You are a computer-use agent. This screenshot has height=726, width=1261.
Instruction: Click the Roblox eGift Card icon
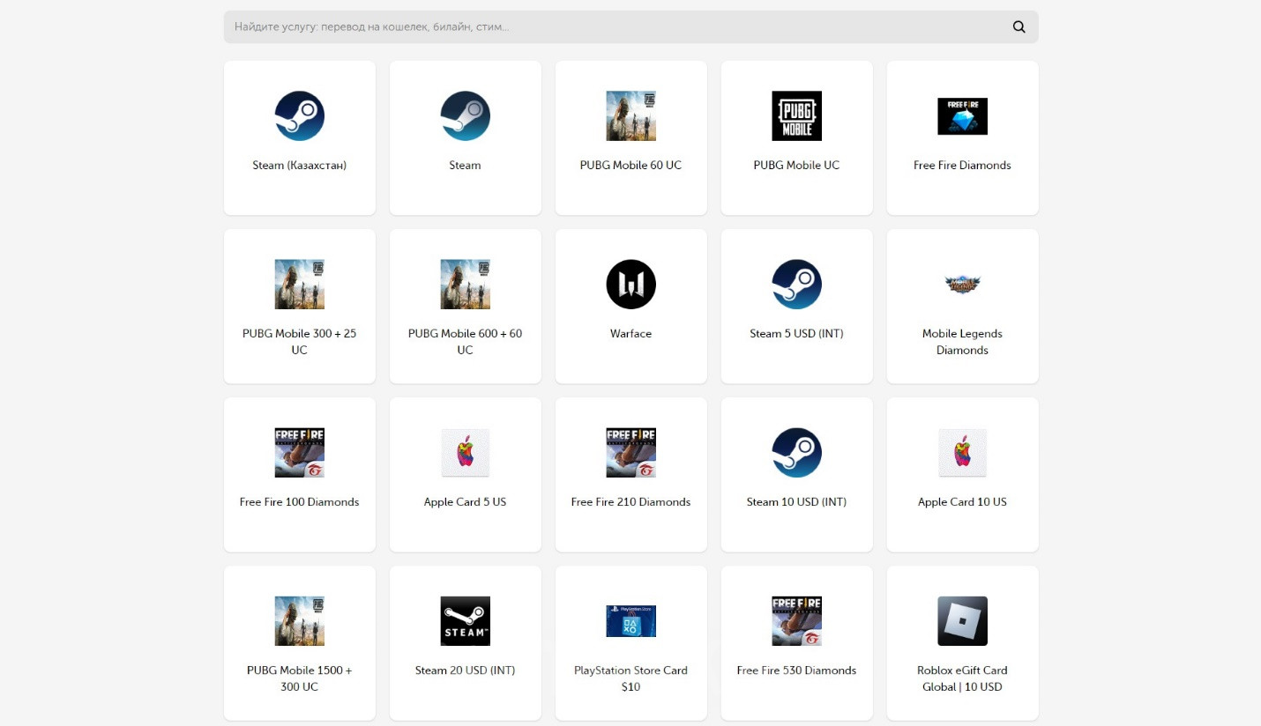pos(963,621)
